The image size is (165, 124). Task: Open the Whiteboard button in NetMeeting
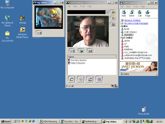pos(90,79)
